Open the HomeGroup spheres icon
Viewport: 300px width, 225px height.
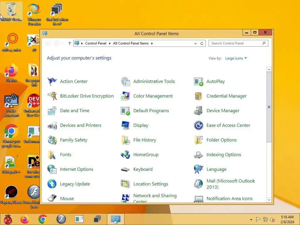(x=125, y=155)
